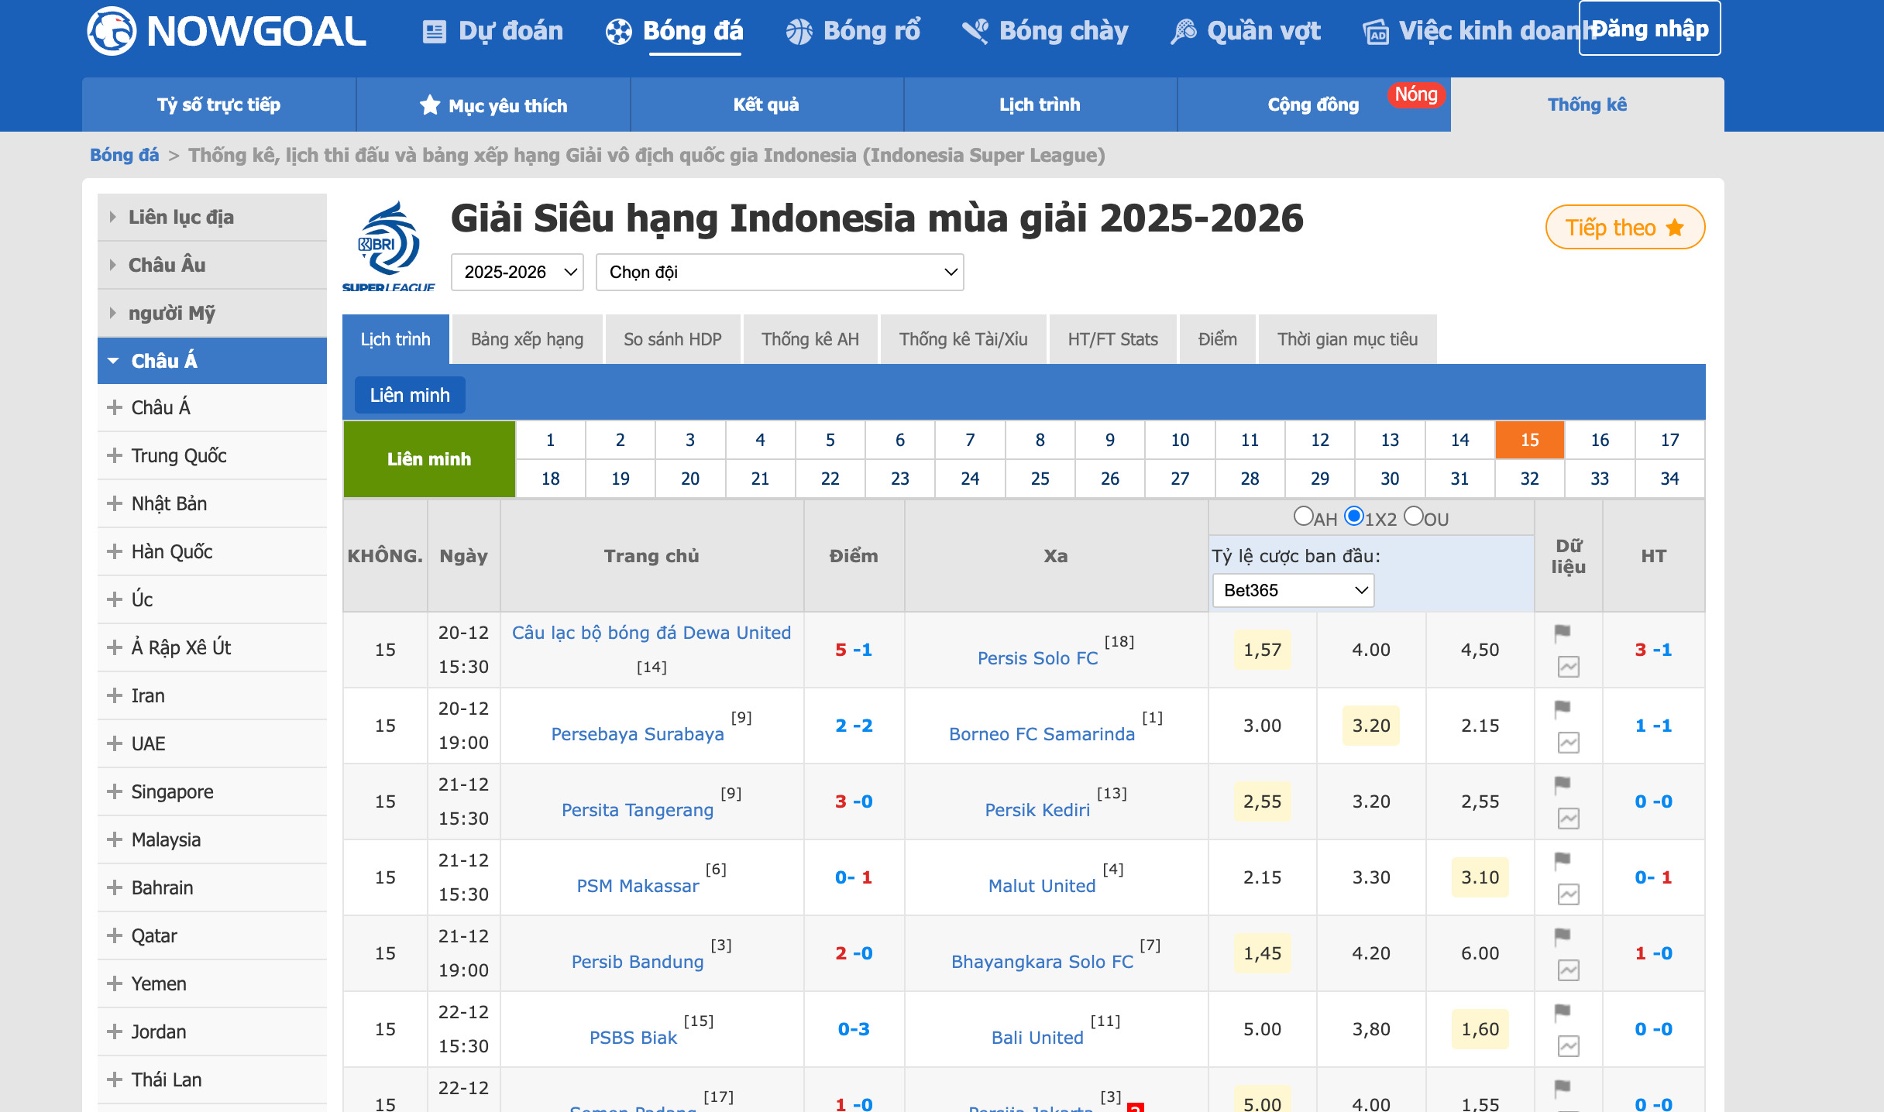
Task: Click the NOWGOAL logo
Action: coord(225,31)
